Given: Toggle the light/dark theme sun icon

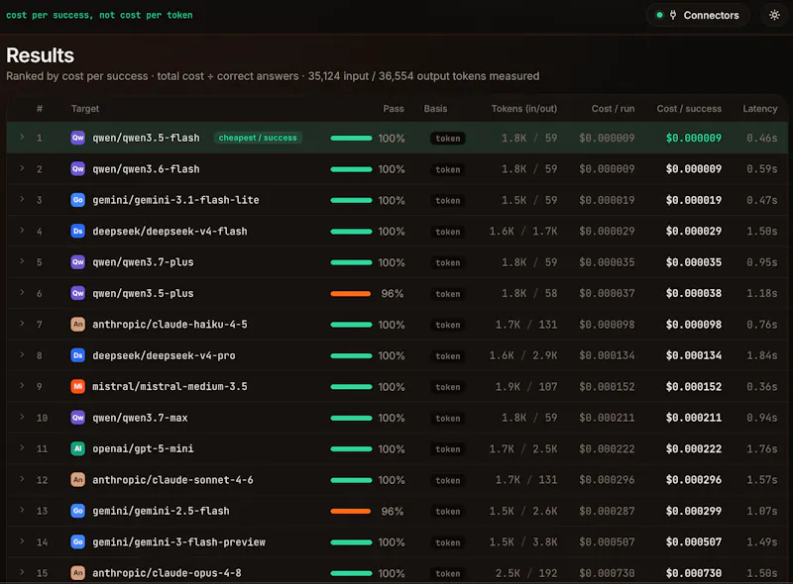Looking at the screenshot, I should click(x=774, y=15).
